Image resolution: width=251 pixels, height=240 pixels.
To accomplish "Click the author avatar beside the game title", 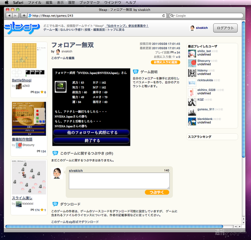I will [x=58, y=52].
